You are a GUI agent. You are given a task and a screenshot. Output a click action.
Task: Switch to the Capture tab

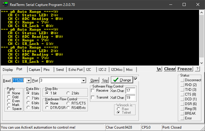tap(34, 70)
